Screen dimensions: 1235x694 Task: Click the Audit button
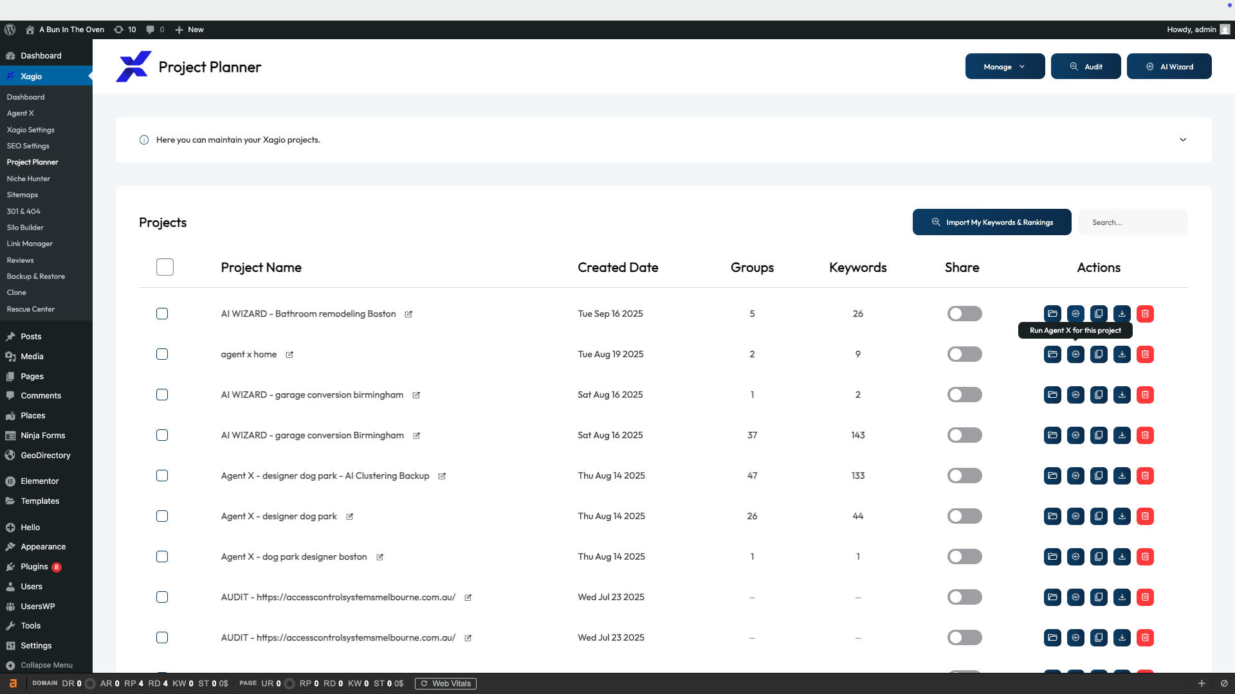pyautogui.click(x=1086, y=67)
